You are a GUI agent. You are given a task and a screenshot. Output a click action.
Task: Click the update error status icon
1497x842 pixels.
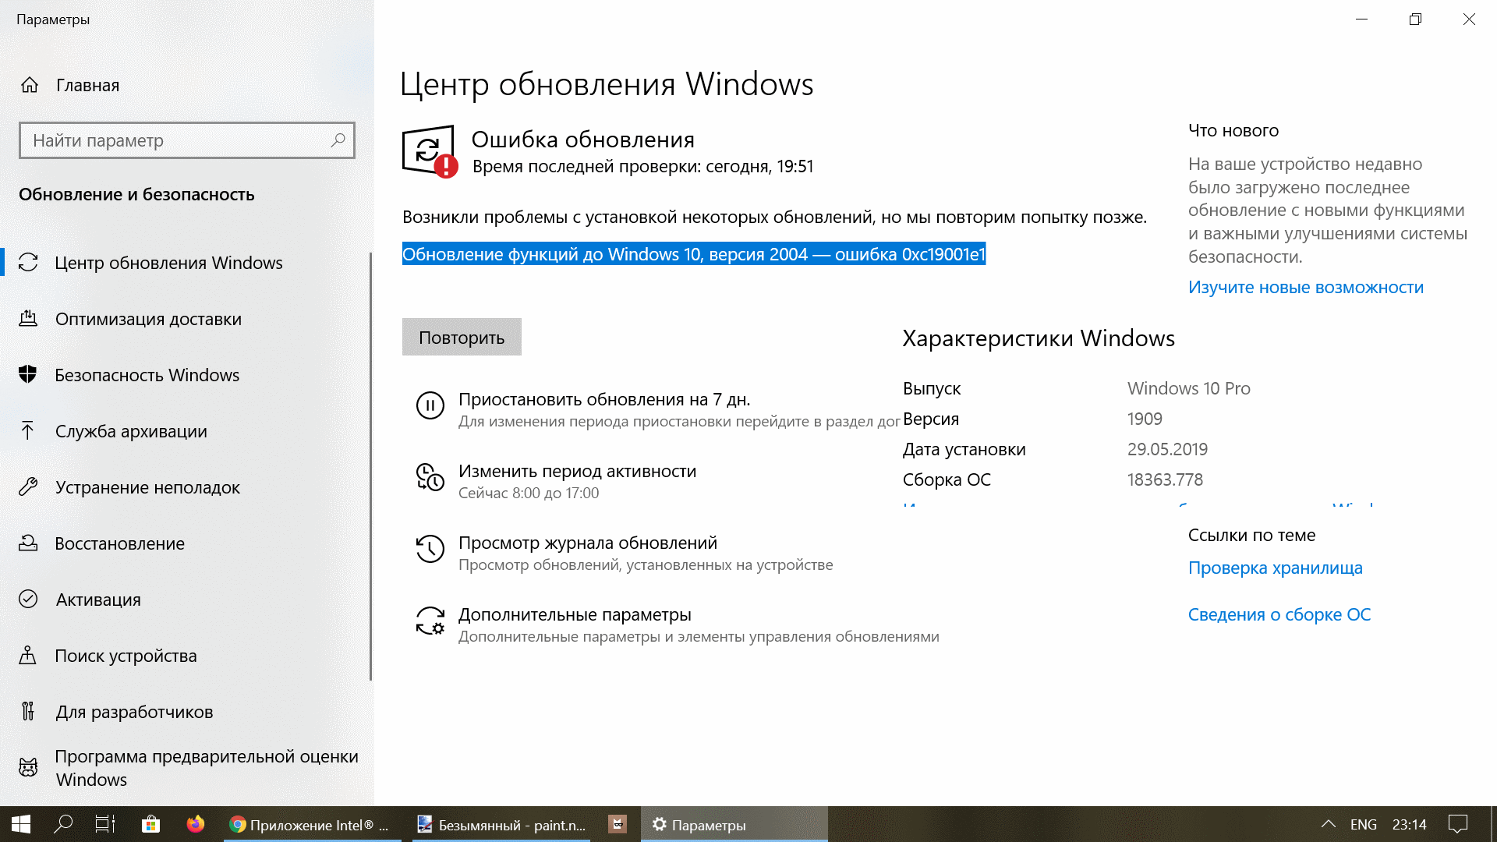coord(430,151)
